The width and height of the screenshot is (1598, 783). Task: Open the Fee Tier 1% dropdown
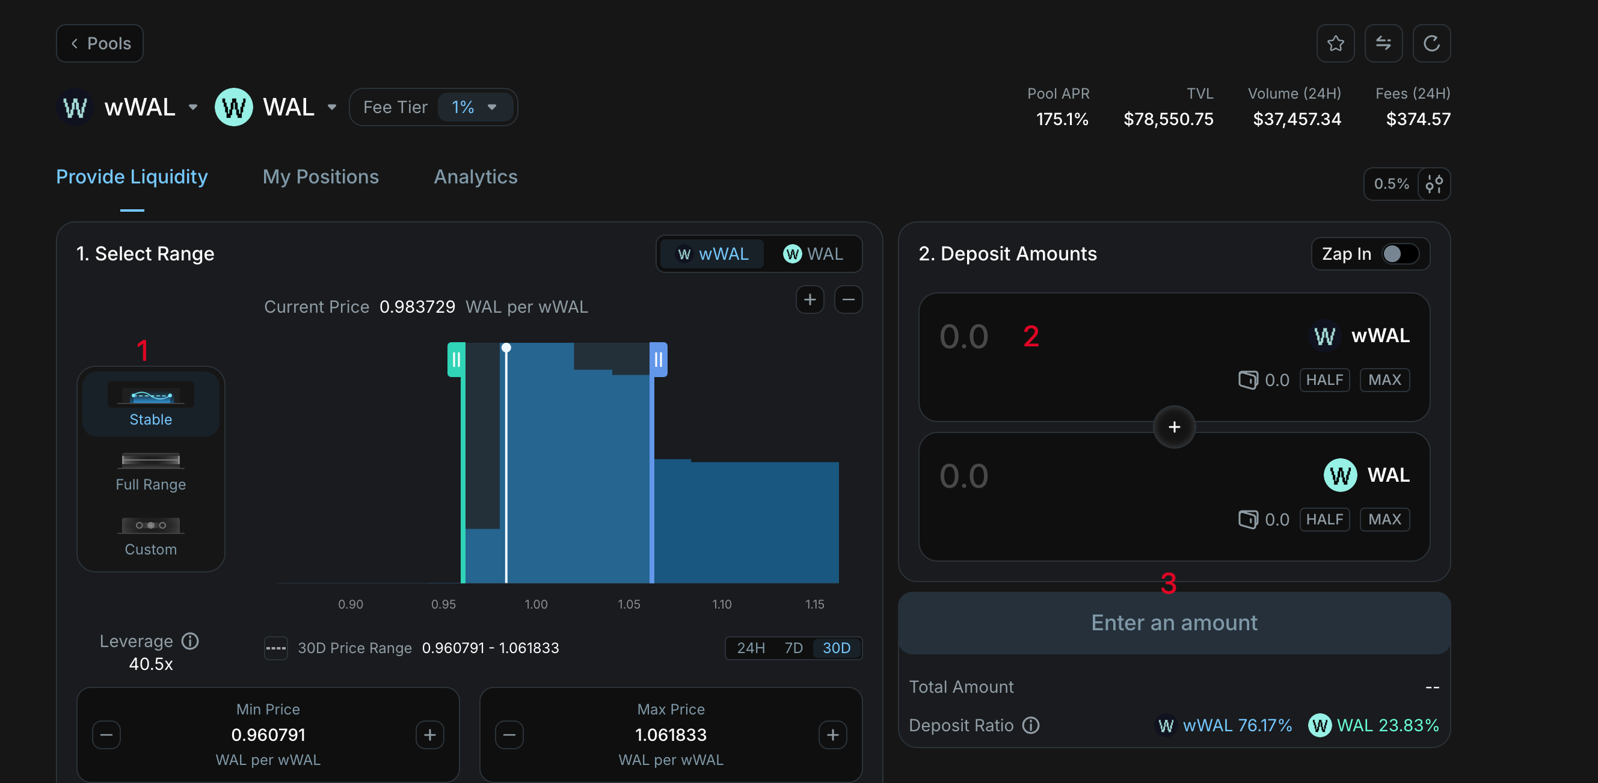(475, 107)
